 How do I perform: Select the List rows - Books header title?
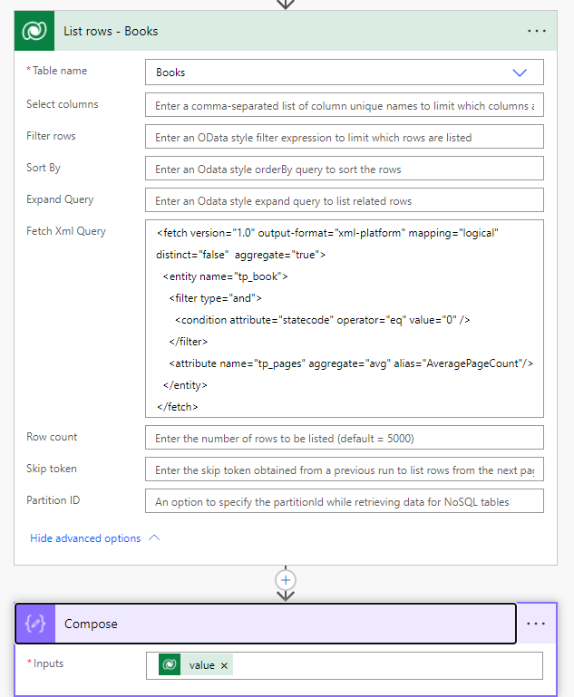click(111, 31)
